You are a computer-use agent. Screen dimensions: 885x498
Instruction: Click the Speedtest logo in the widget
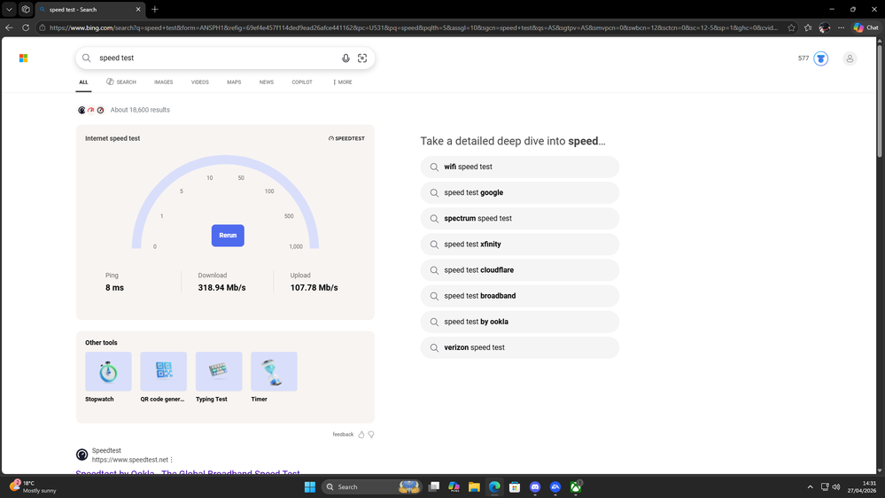coord(346,138)
